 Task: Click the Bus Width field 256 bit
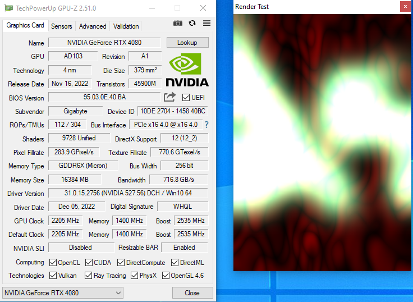tap(185, 166)
